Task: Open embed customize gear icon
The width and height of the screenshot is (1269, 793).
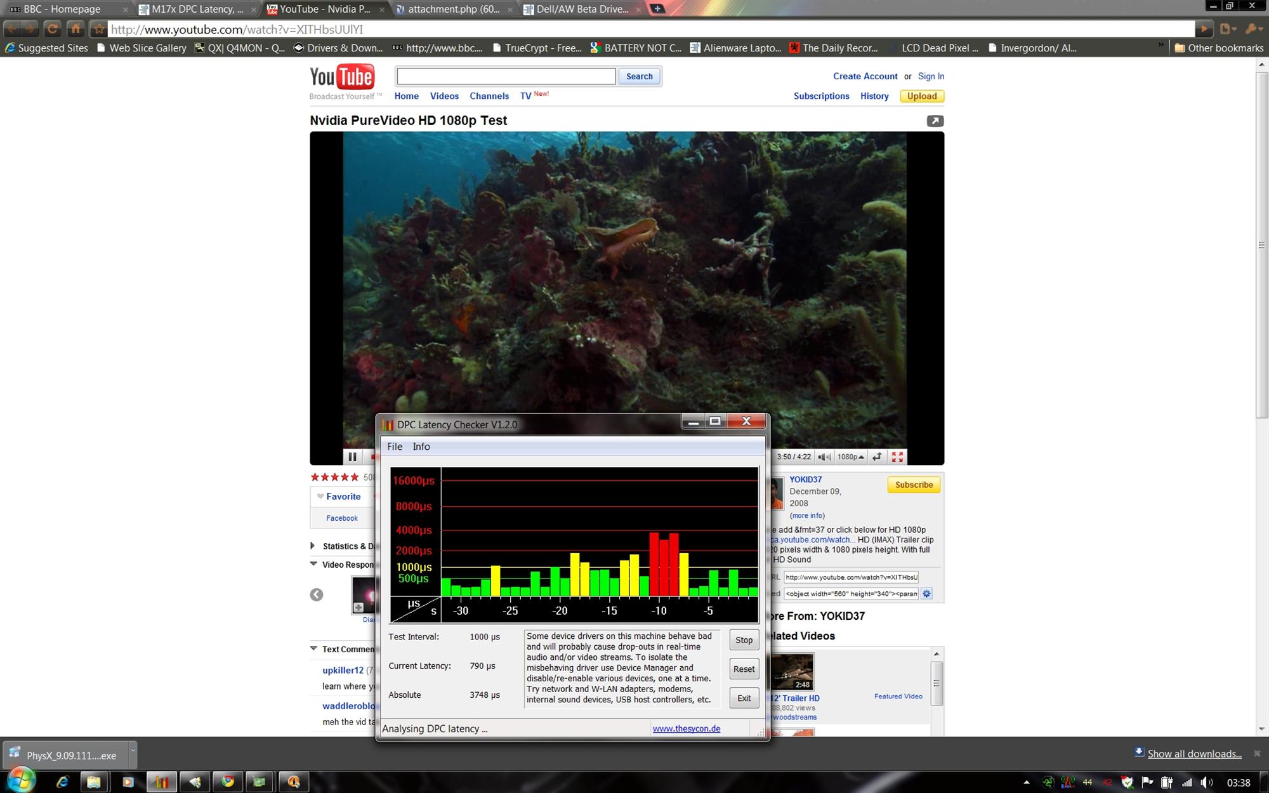Action: (x=926, y=594)
